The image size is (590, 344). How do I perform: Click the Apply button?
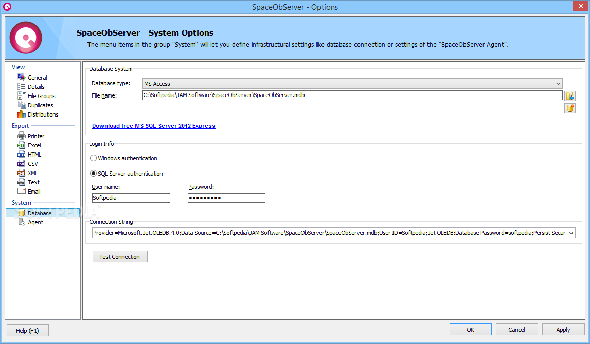563,329
